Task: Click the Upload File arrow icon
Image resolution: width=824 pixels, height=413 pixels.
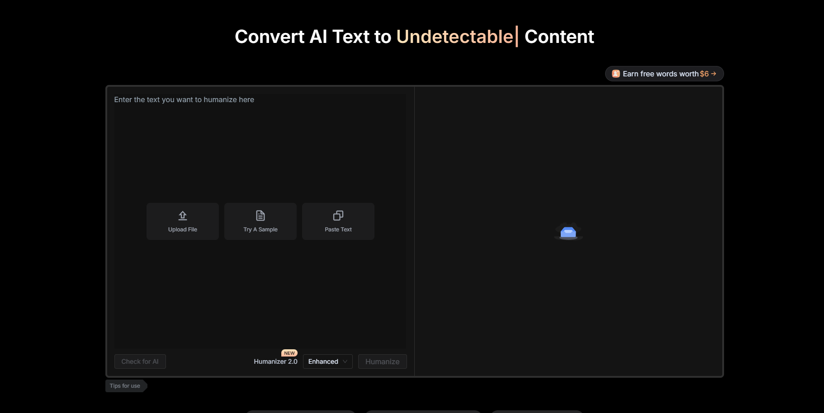Action: [x=183, y=216]
